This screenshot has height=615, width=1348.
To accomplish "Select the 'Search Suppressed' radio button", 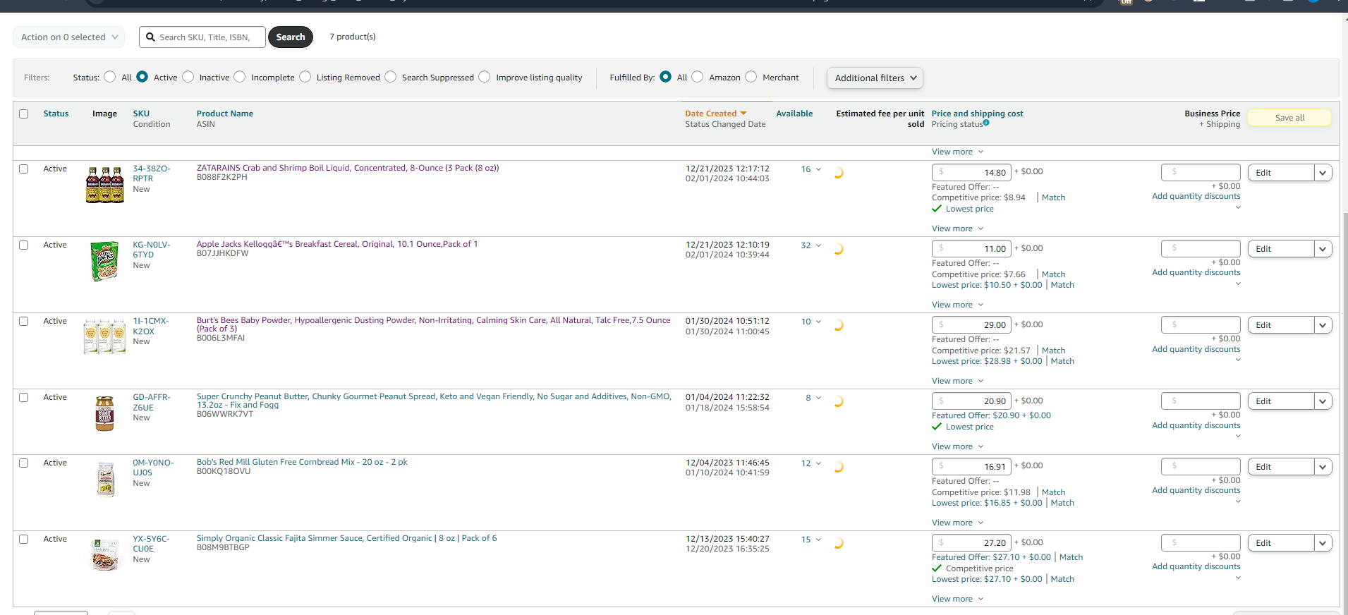I will (x=391, y=77).
